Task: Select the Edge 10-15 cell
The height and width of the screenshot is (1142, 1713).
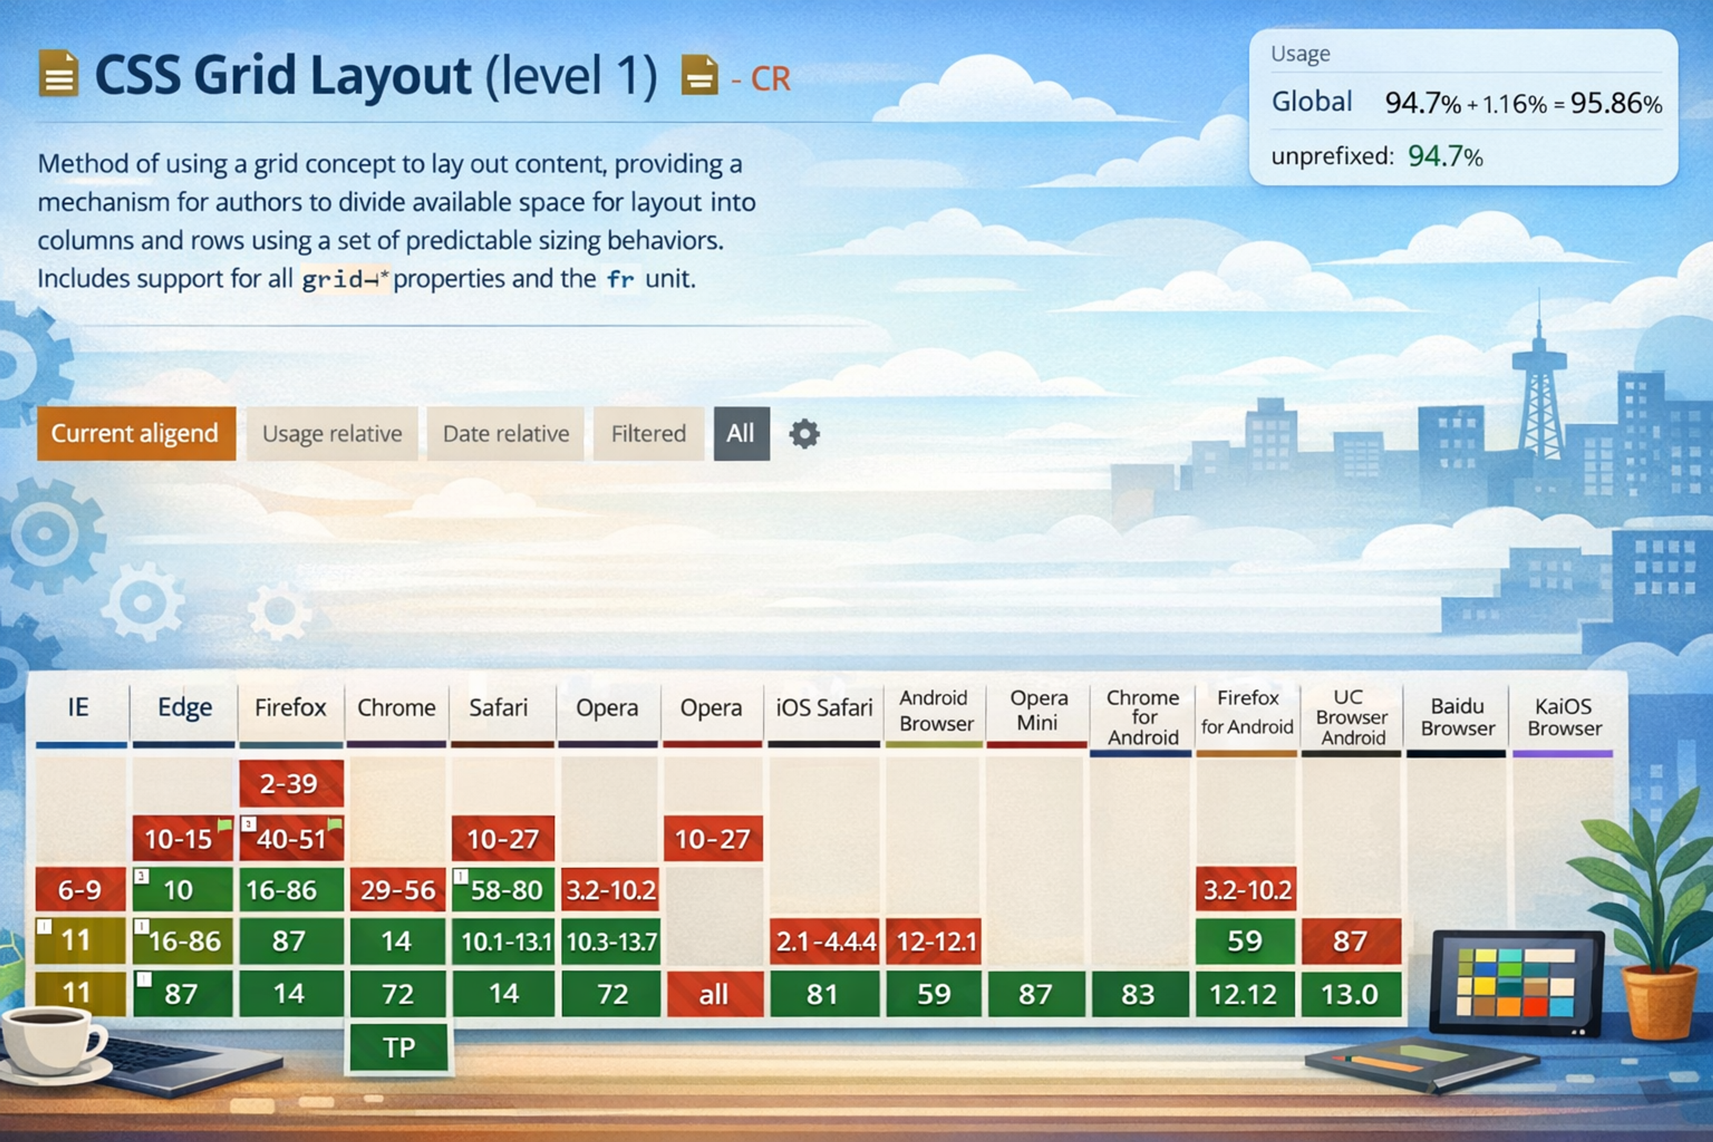Action: 183,838
